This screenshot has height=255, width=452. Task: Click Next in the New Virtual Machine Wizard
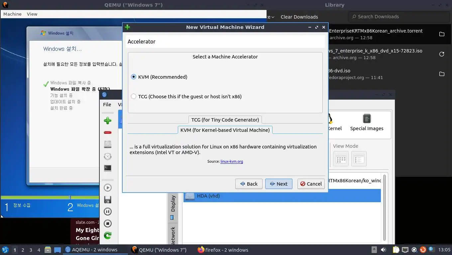pyautogui.click(x=279, y=184)
